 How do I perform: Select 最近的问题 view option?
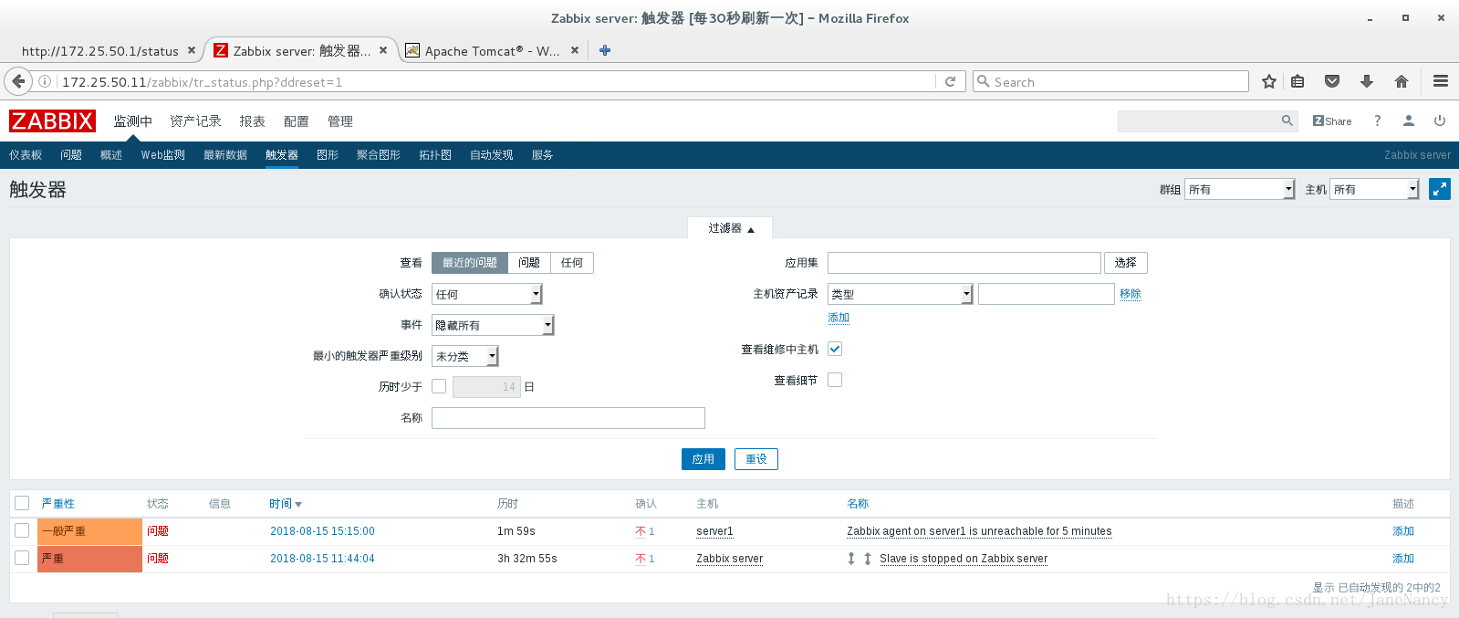pyautogui.click(x=470, y=263)
